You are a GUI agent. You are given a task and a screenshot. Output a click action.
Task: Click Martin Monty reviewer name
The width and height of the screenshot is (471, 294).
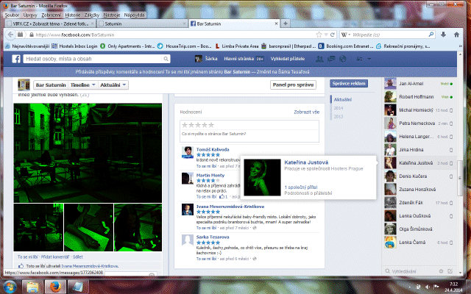tap(210, 175)
